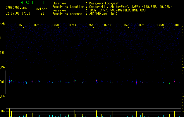Click antenna text A504HB(yagi 4el)
The height and width of the screenshot is (117, 184).
click(103, 14)
